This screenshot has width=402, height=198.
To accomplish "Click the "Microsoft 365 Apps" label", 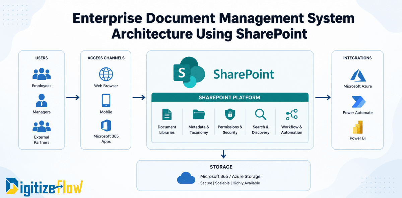I will (106, 139).
